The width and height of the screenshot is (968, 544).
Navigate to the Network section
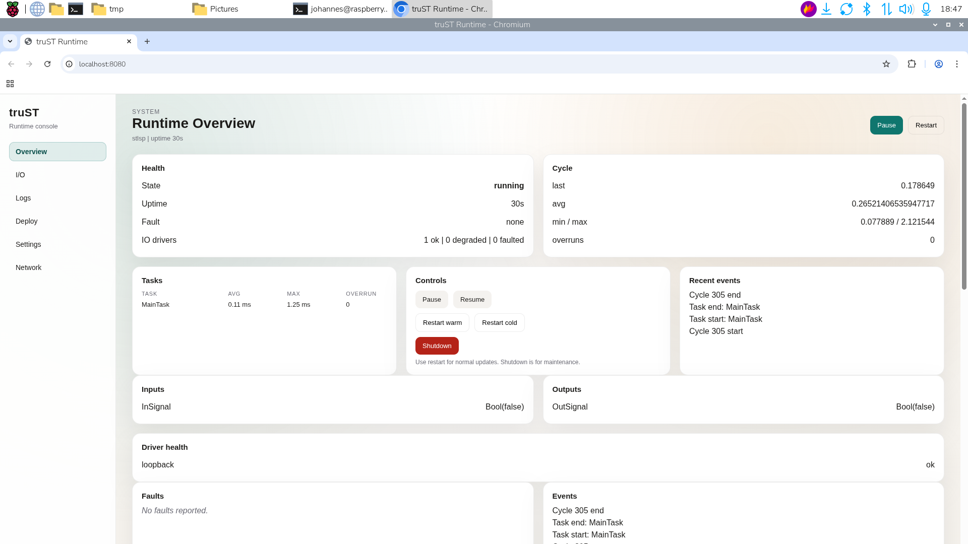tap(28, 267)
